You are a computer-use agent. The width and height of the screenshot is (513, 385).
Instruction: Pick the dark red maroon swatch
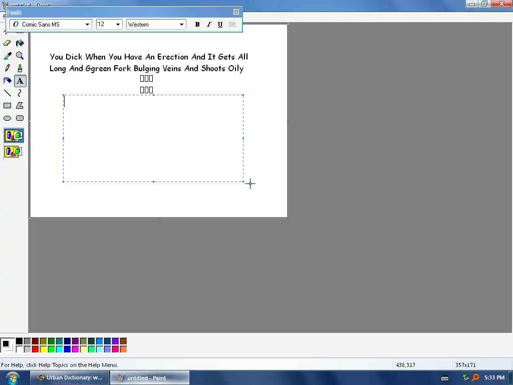(x=36, y=341)
